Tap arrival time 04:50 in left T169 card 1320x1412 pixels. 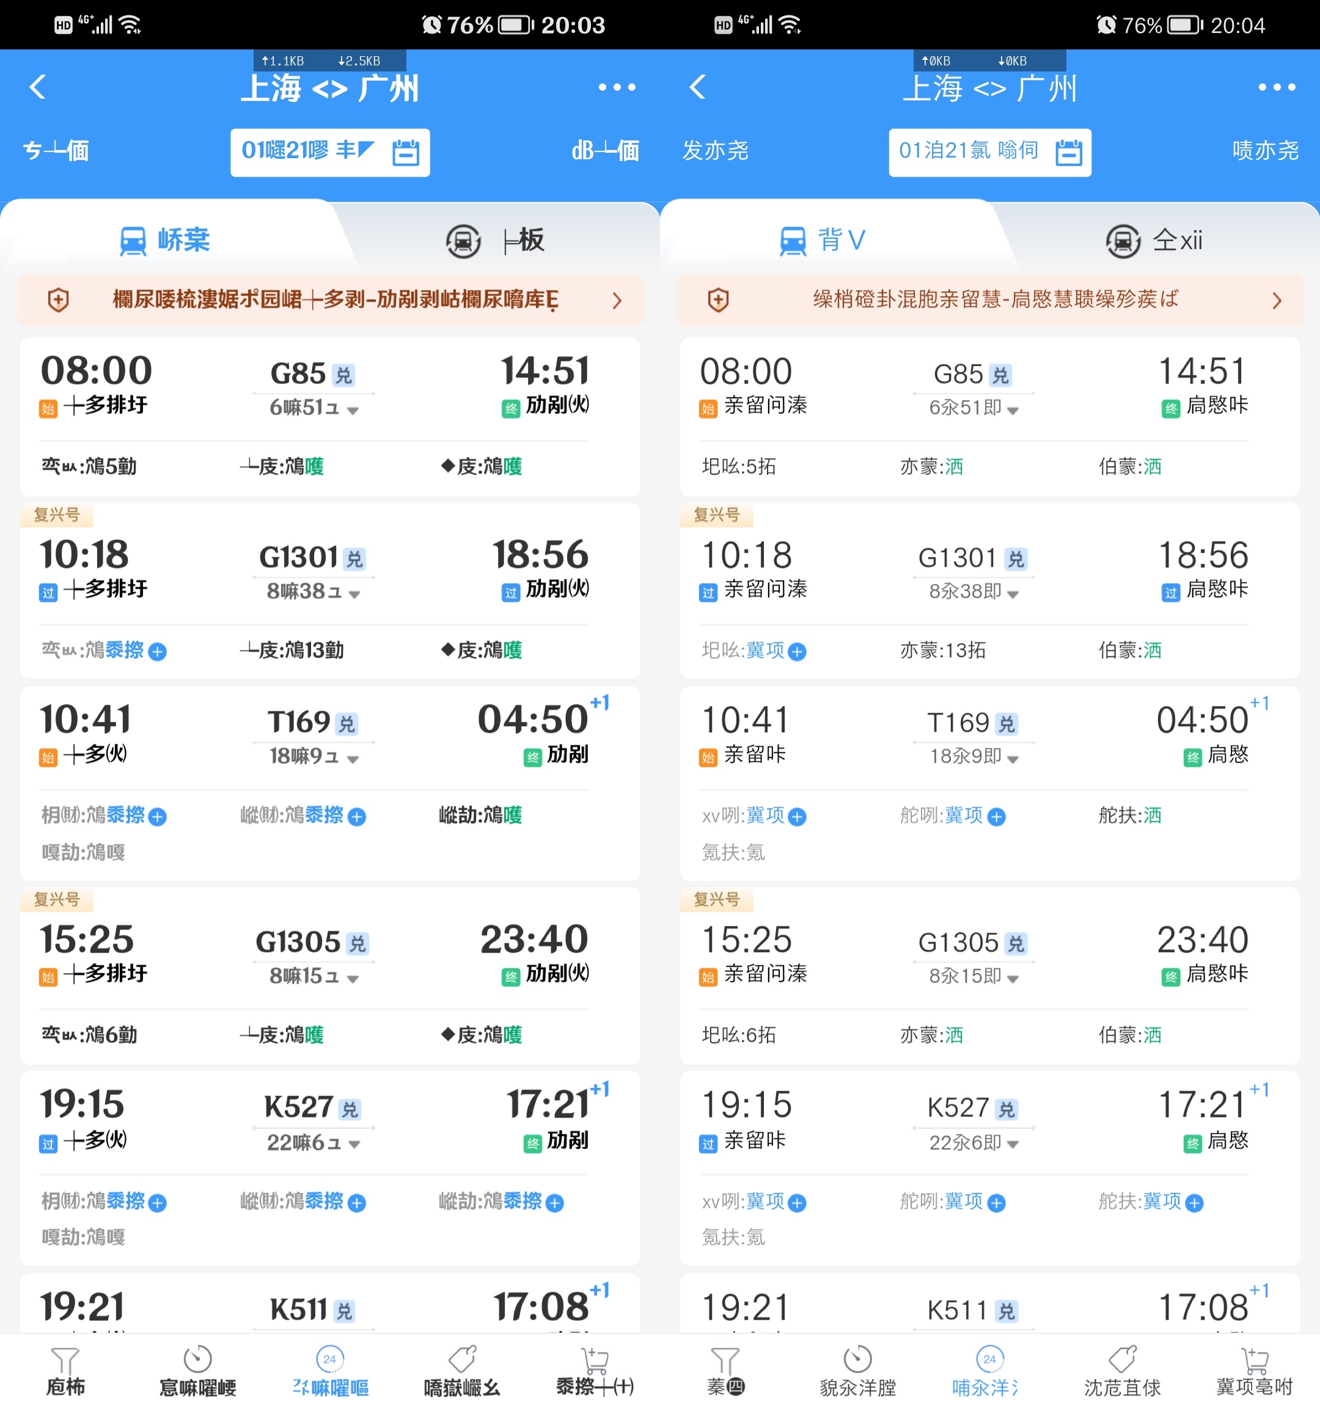click(x=532, y=720)
